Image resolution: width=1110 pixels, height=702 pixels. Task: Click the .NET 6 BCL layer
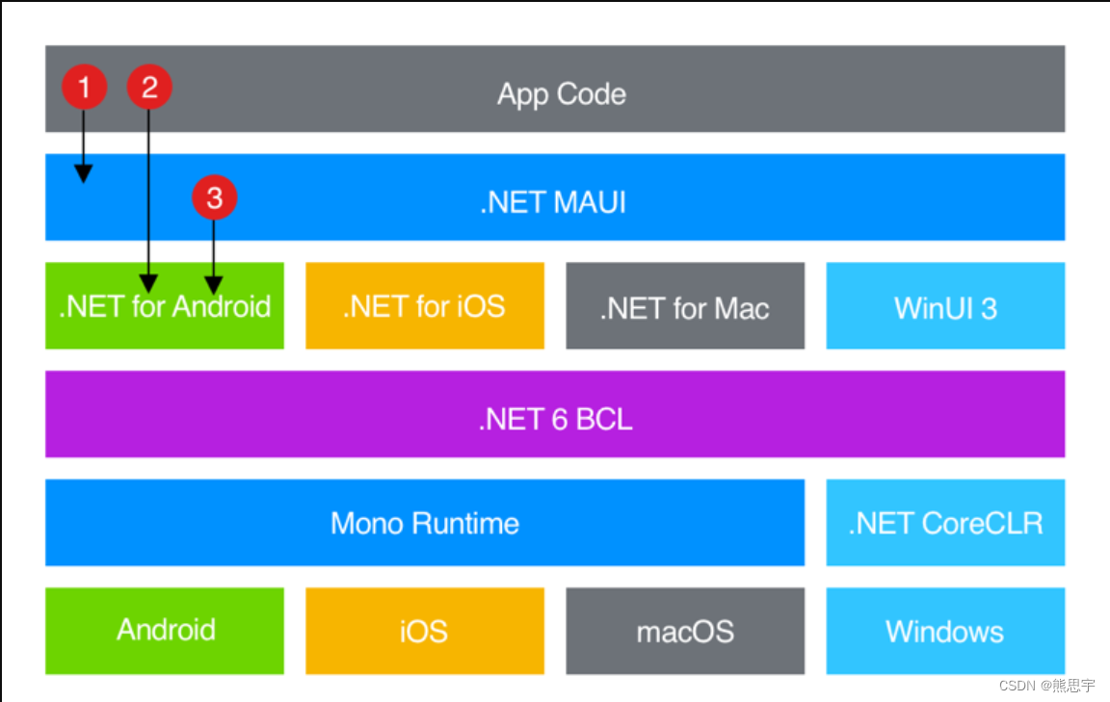point(555,414)
